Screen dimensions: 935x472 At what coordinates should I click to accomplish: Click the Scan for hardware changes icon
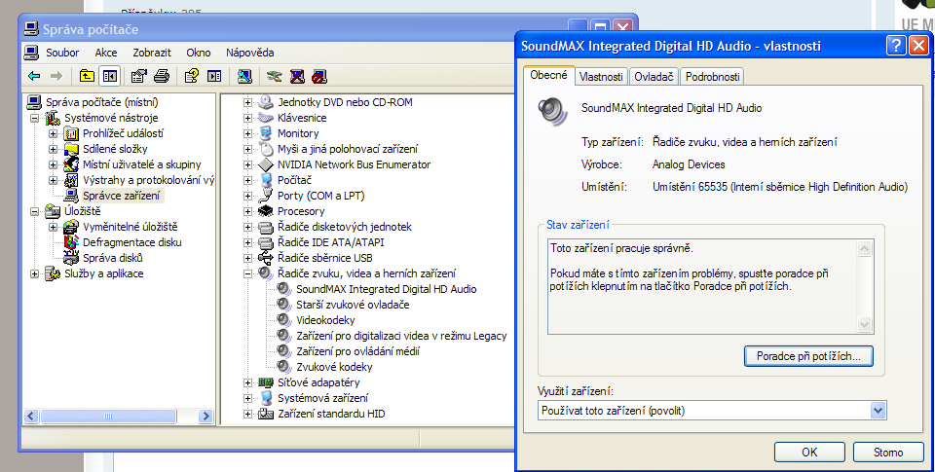pos(244,76)
